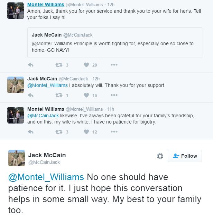Like the tweet with 16 likes
This screenshot has height=217, width=213.
[86, 95]
